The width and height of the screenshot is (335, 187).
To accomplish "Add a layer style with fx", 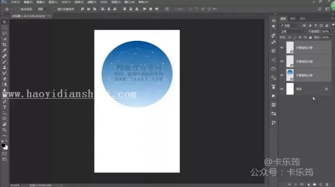I will (x=296, y=184).
